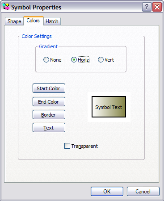Click the Symbol Properties app icon in title bar
The width and height of the screenshot is (164, 201).
(x=6, y=7)
